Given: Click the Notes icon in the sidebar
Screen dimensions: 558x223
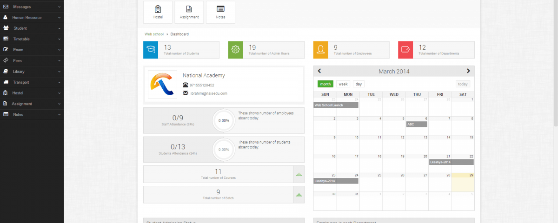Looking at the screenshot, I should point(6,114).
